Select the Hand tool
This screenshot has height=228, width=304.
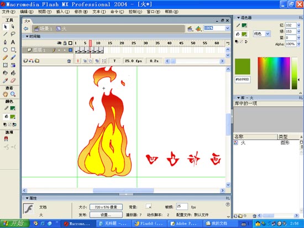[6, 94]
